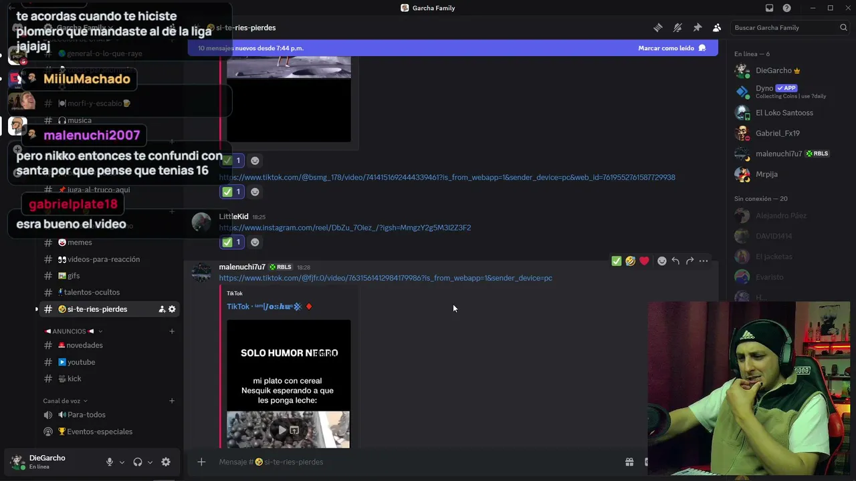Toggle checkmark reaction under bsmg_178 TikTok link
The width and height of the screenshot is (856, 481).
[232, 192]
